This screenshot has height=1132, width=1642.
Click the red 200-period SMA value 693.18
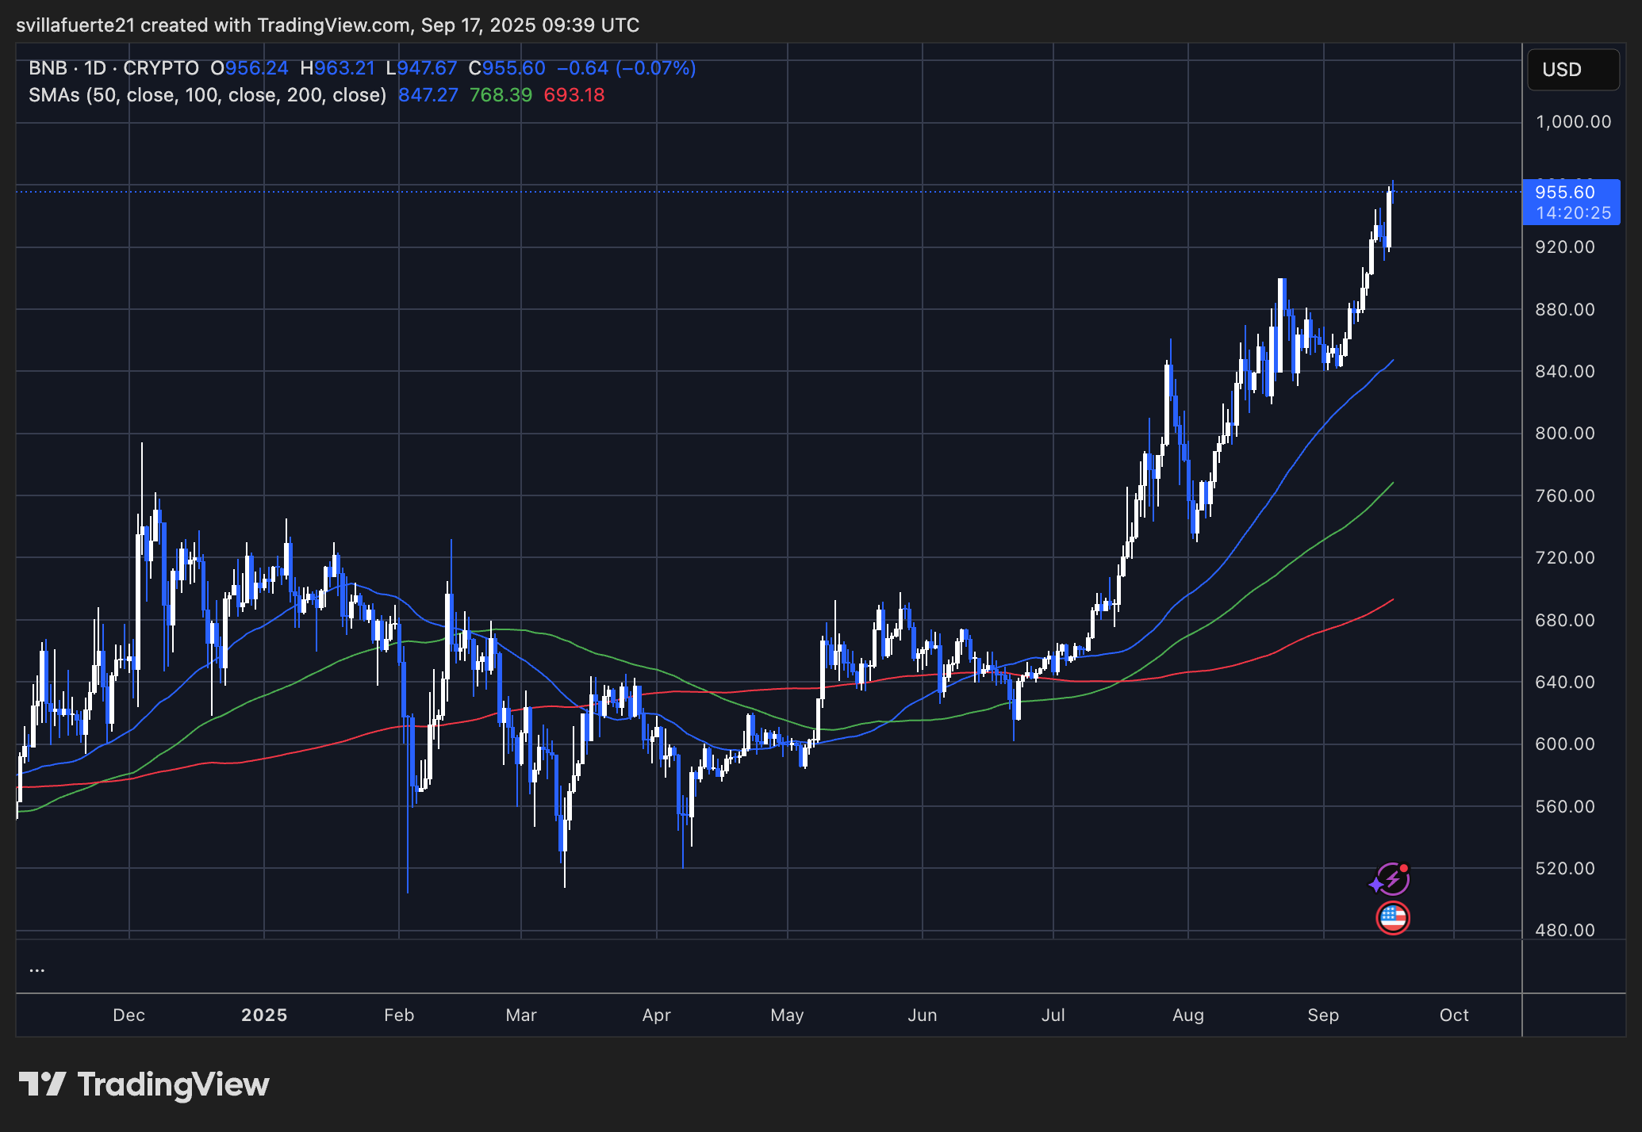573,94
